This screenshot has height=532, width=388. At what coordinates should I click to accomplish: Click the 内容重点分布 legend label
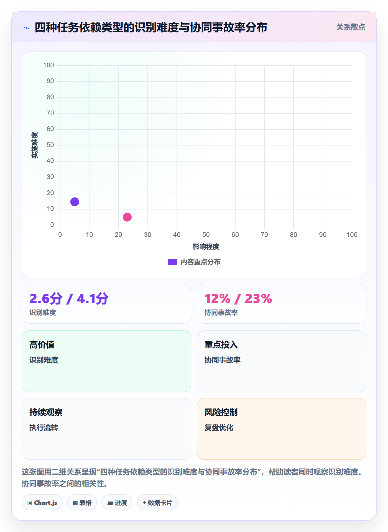pyautogui.click(x=200, y=262)
